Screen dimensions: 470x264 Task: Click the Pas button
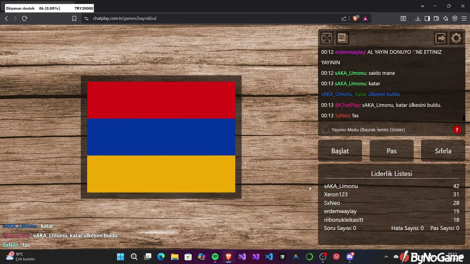tap(391, 151)
